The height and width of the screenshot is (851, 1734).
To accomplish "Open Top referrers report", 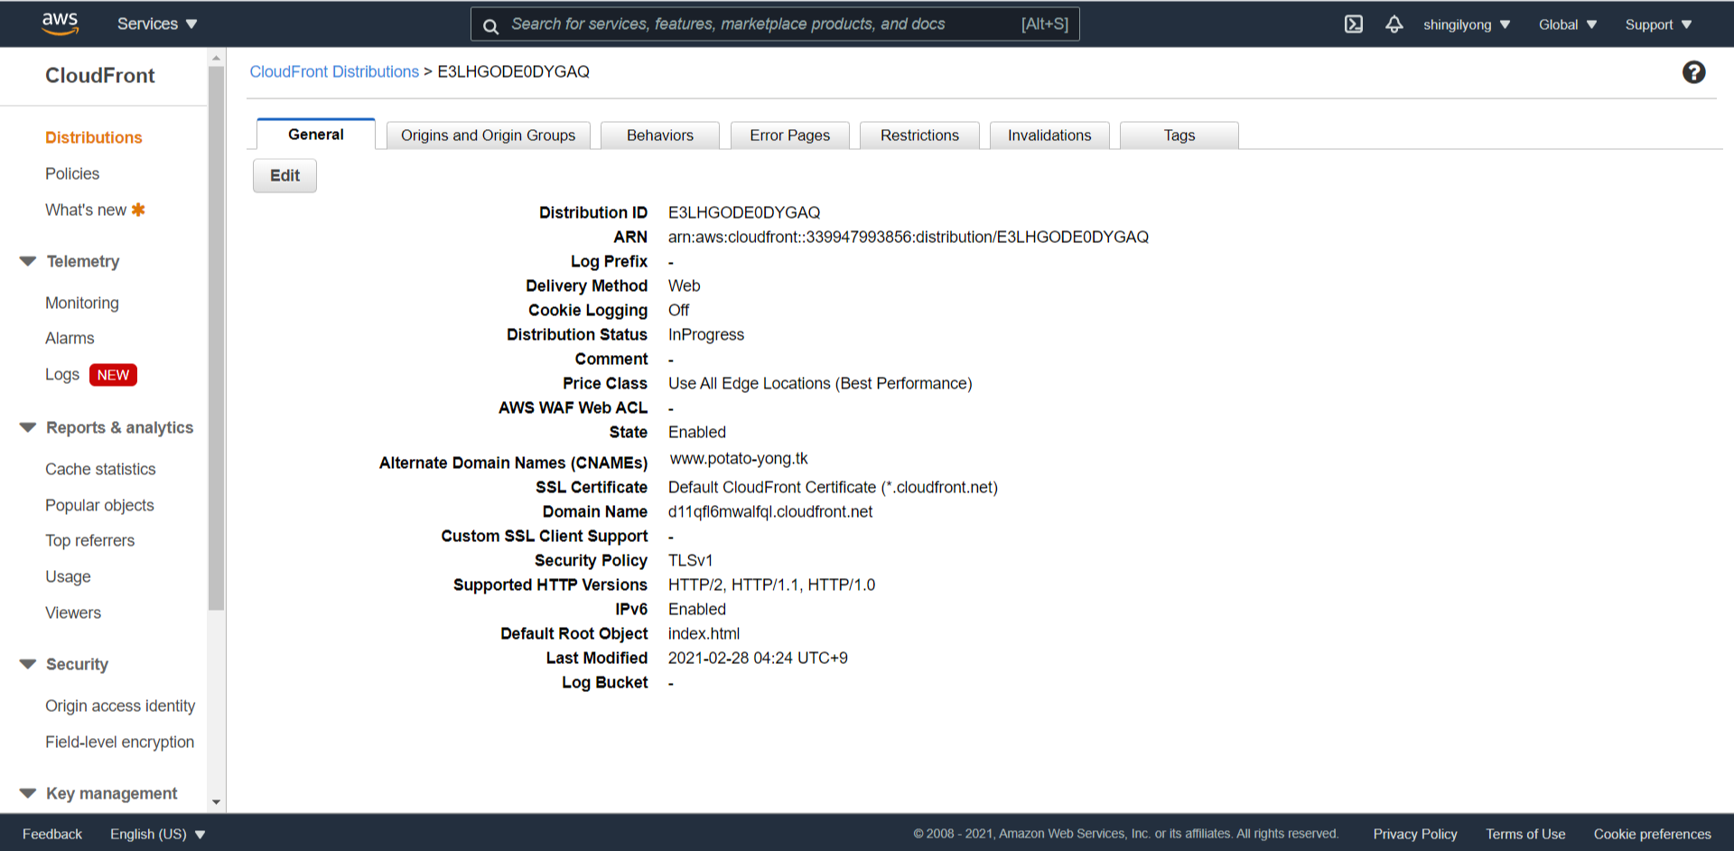I will coord(89,540).
